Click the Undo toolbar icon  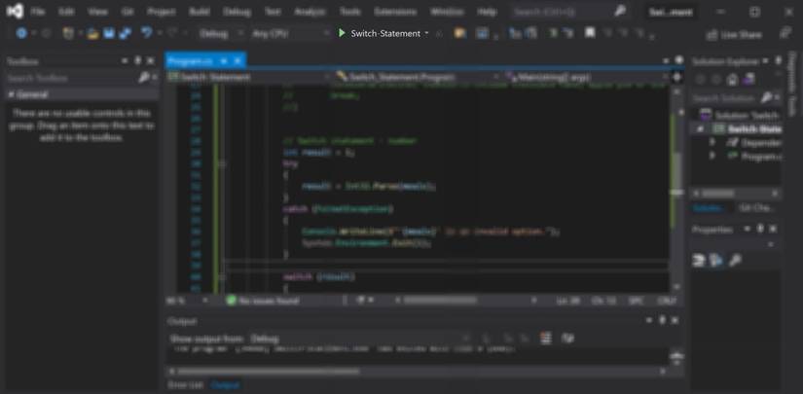(x=147, y=33)
